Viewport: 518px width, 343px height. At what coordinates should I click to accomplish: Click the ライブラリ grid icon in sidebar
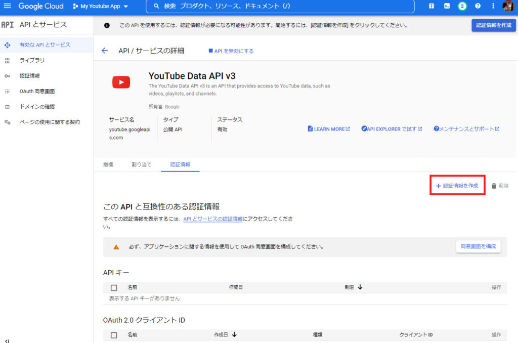pyautogui.click(x=7, y=61)
